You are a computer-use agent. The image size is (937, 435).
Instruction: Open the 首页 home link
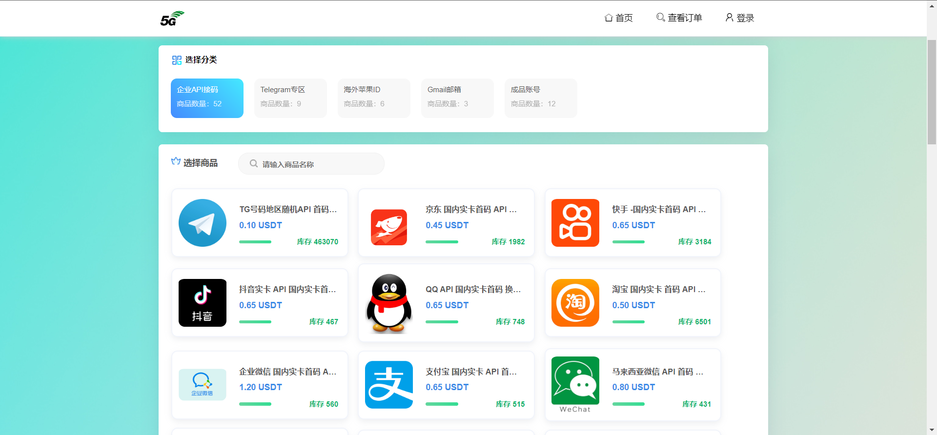coord(619,18)
